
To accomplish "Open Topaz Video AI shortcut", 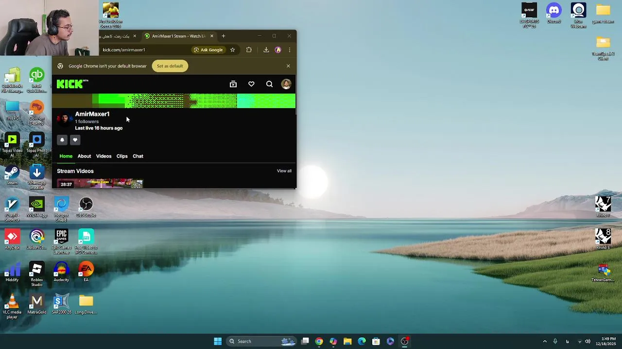I will pos(12,145).
